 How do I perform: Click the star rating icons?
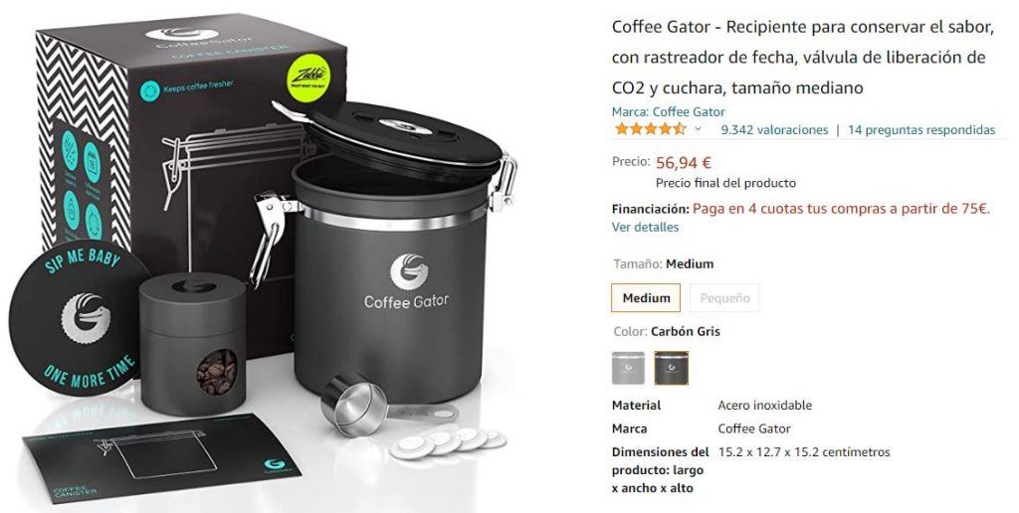(650, 129)
